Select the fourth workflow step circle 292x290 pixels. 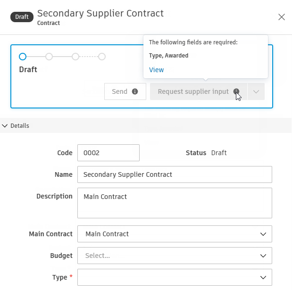tap(102, 57)
